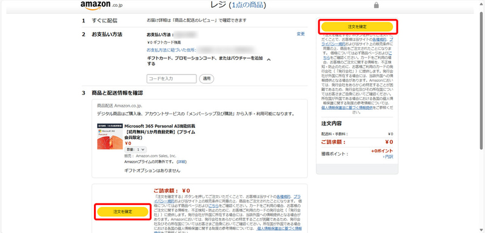Select the 商品配送 Amazon.co.jp. text
The width and height of the screenshot is (485, 233).
(x=119, y=106)
